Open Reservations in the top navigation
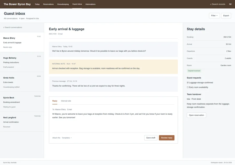Screen dimensions: 235x165 point(48,4)
